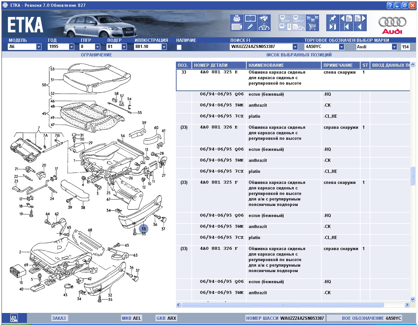Click the GKB ARX status field

pos(166,318)
